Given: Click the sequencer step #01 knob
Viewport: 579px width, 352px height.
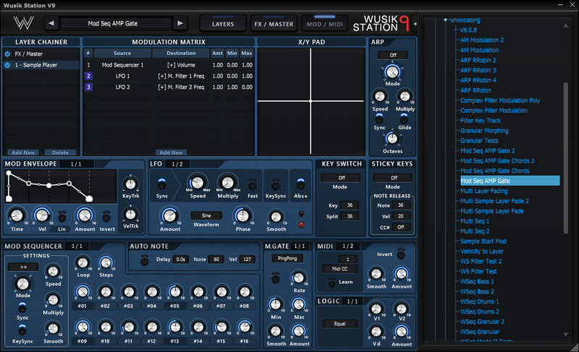Looking at the screenshot, I should coord(83,292).
